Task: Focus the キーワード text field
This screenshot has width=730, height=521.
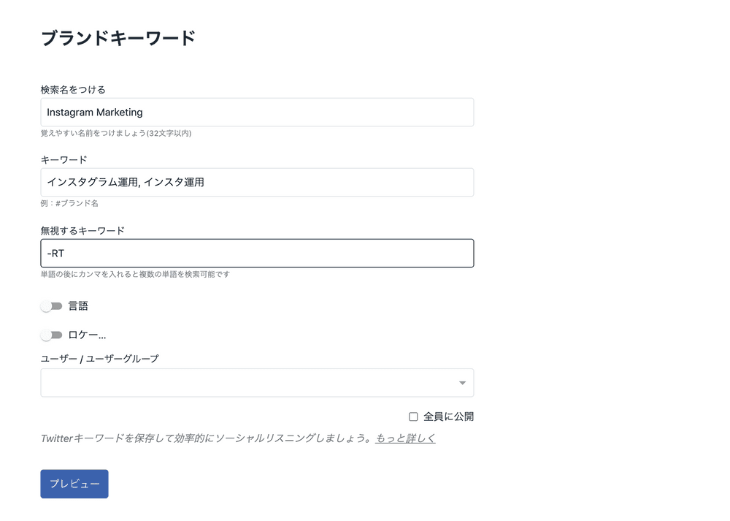Action: point(257,183)
